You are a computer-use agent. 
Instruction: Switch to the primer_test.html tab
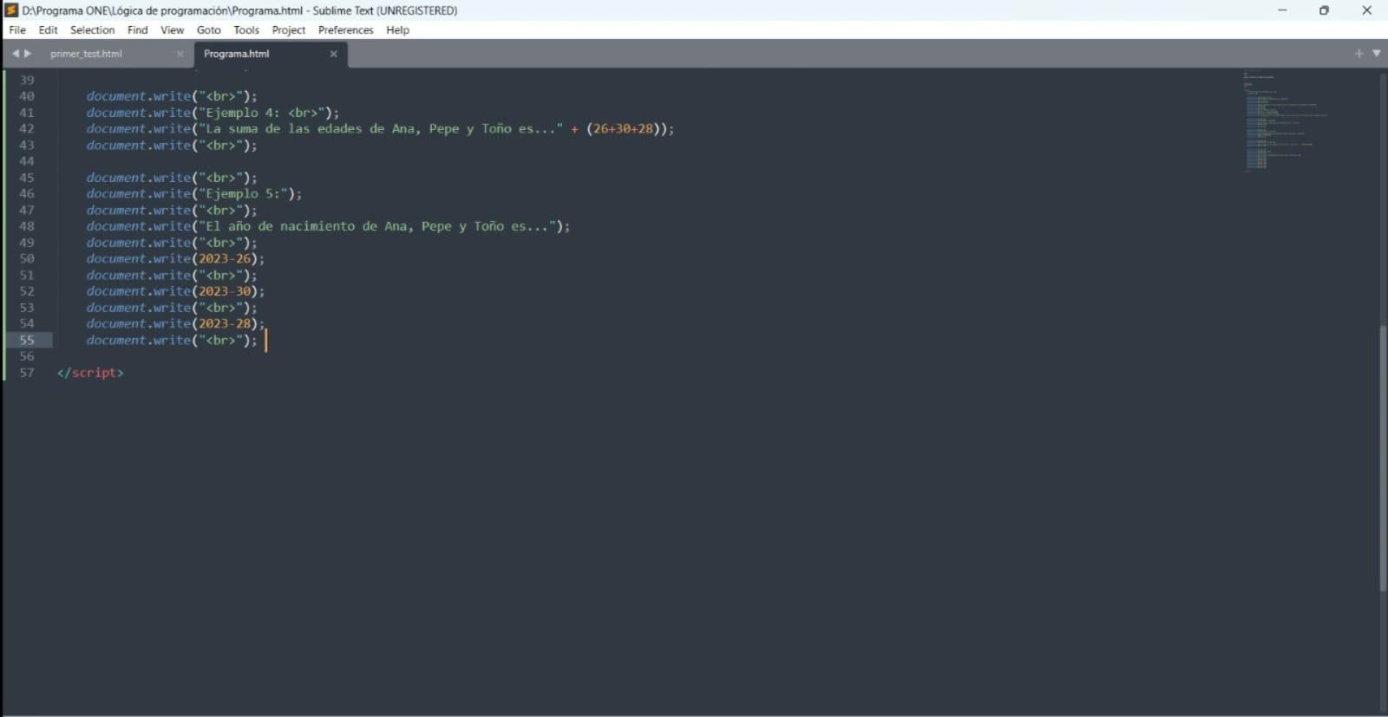click(x=86, y=54)
